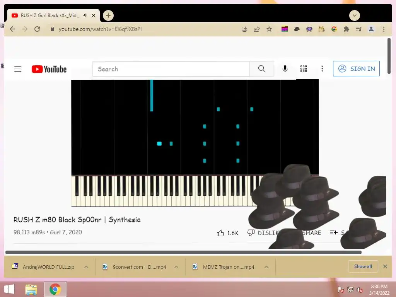Screen dimensions: 396x297
Task: Open the Extensions puzzle piece menu
Action: 346,29
